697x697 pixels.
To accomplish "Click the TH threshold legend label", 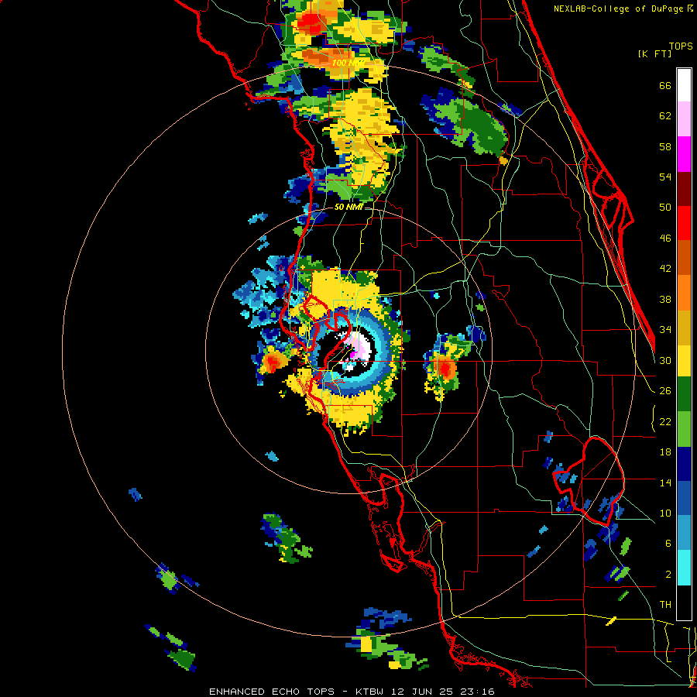I will (x=665, y=605).
